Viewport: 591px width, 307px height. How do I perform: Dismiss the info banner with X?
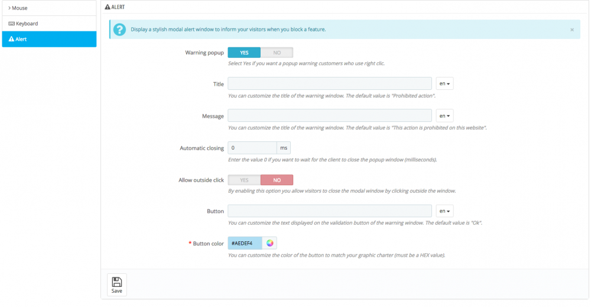point(571,30)
